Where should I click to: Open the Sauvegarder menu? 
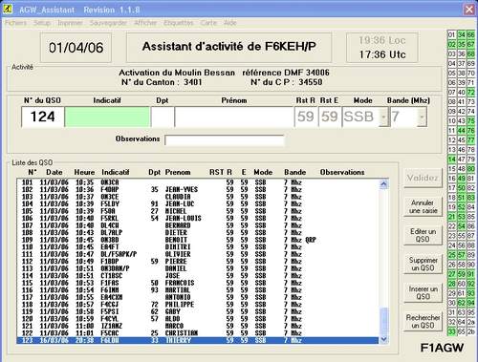(108, 23)
